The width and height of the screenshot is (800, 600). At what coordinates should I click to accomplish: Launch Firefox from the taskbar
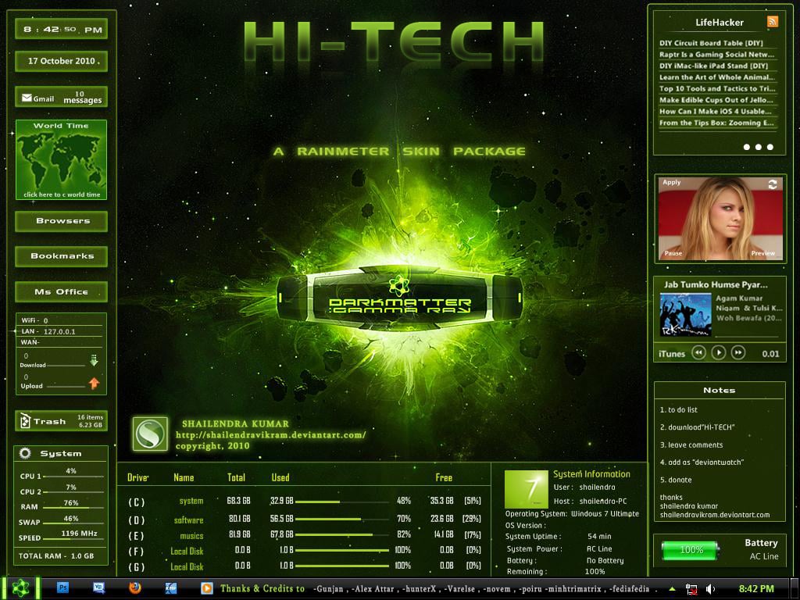pos(135,587)
